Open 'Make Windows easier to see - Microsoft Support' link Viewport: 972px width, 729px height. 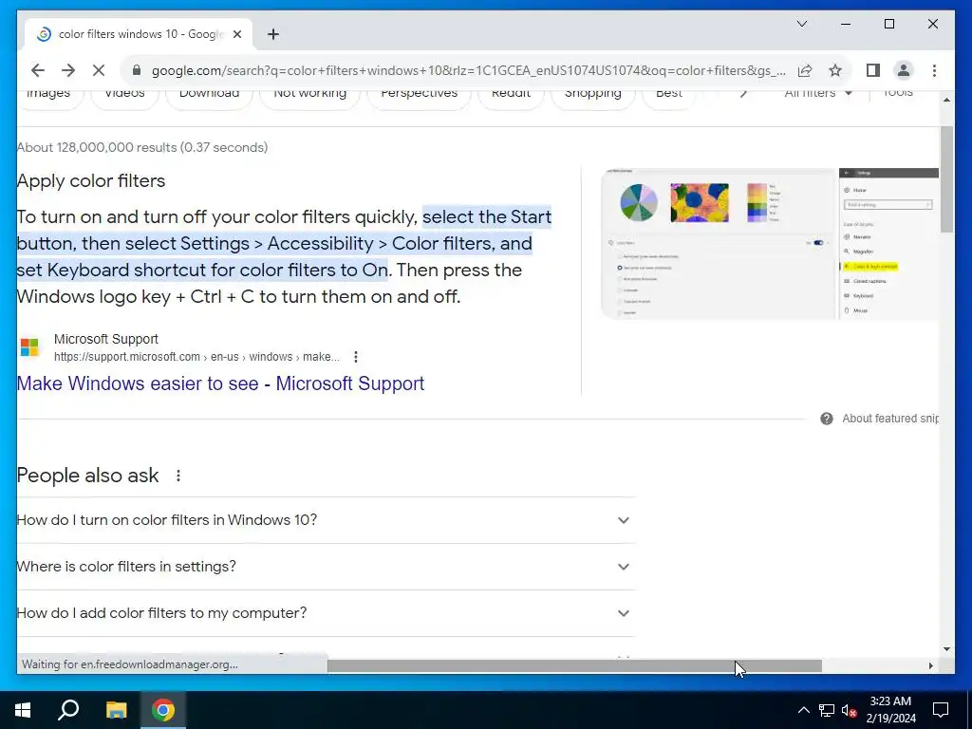(x=220, y=383)
